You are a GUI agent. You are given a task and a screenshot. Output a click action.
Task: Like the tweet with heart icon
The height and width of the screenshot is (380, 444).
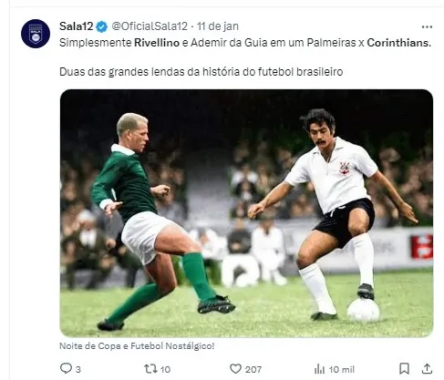point(235,369)
